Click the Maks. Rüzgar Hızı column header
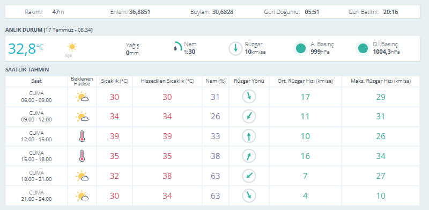Image resolution: width=429 pixels, height=210 pixels. (x=381, y=81)
